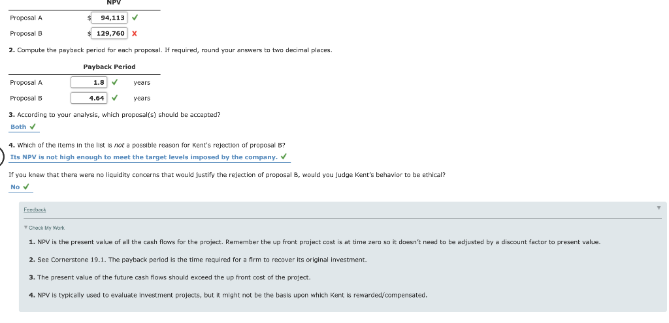Click the Payback Period column header
The image size is (669, 323).
click(109, 67)
